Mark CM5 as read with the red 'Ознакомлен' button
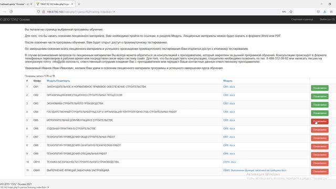The width and height of the screenshot is (336, 189). pos(320,121)
